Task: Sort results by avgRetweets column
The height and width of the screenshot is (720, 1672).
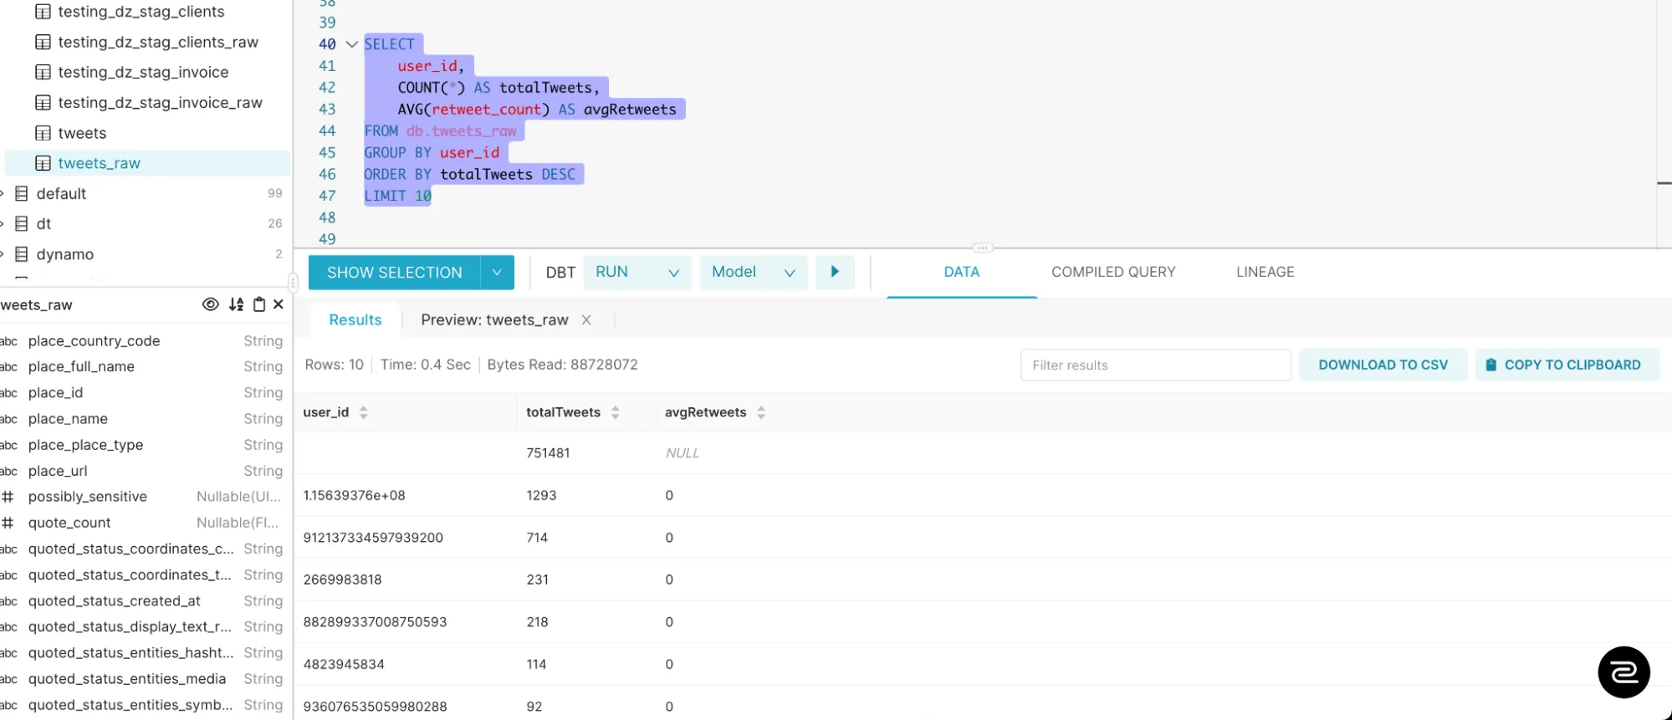Action: [761, 412]
